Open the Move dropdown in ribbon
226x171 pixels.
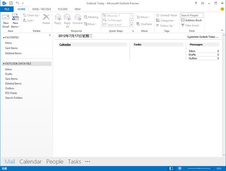[143, 17]
